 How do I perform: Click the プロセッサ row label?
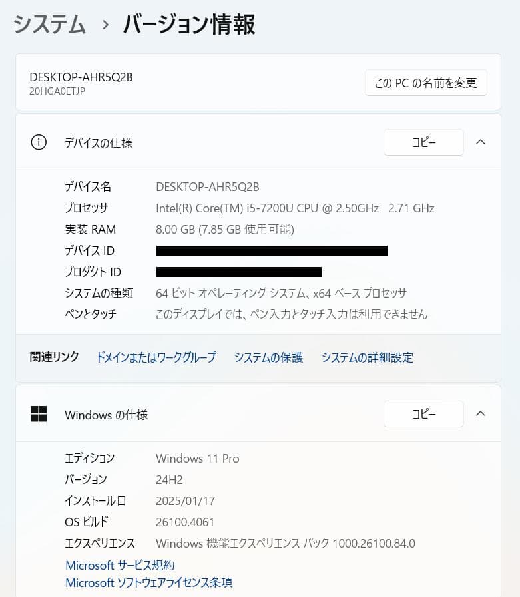pyautogui.click(x=87, y=208)
